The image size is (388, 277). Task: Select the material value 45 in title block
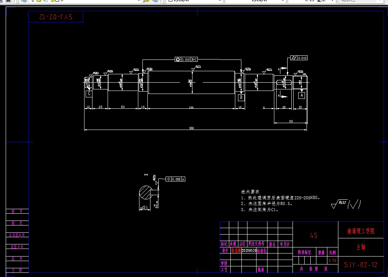pos(313,235)
